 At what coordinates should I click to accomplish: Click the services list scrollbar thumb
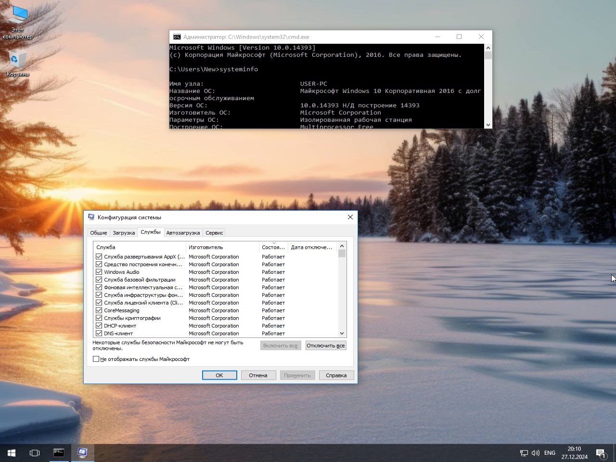pos(342,254)
